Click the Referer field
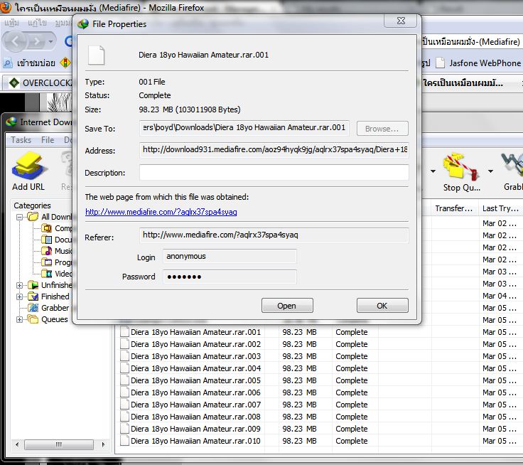523x465 pixels. tap(274, 235)
